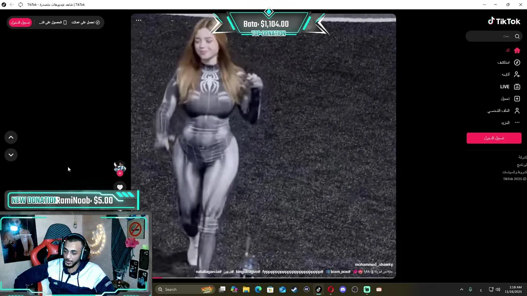
Task: Click the video player to pause
Action: pyautogui.click(x=263, y=146)
